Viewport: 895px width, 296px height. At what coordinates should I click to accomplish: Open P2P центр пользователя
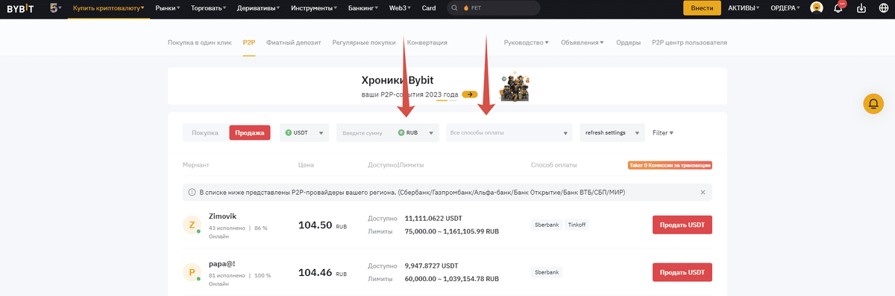(689, 42)
